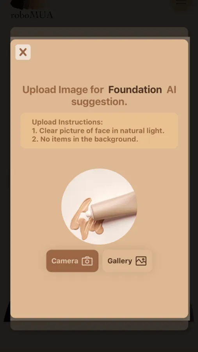The image size is (198, 352).
Task: Tap the foundation tube circular image
Action: tap(99, 206)
